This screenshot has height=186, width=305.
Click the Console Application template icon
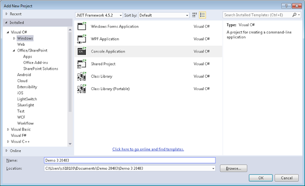pos(81,51)
